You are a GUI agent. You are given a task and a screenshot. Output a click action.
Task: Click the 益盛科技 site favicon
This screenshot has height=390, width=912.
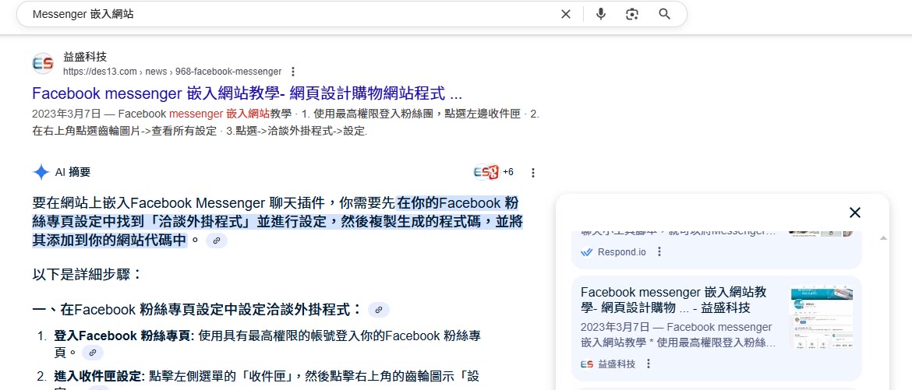[x=43, y=64]
